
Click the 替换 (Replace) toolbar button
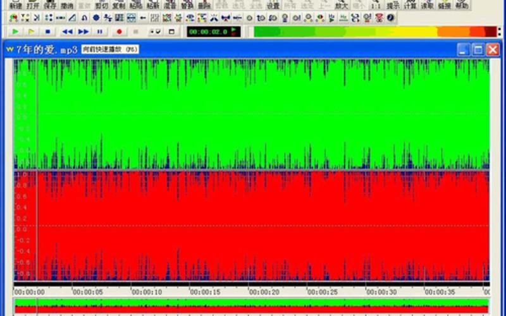pyautogui.click(x=187, y=4)
